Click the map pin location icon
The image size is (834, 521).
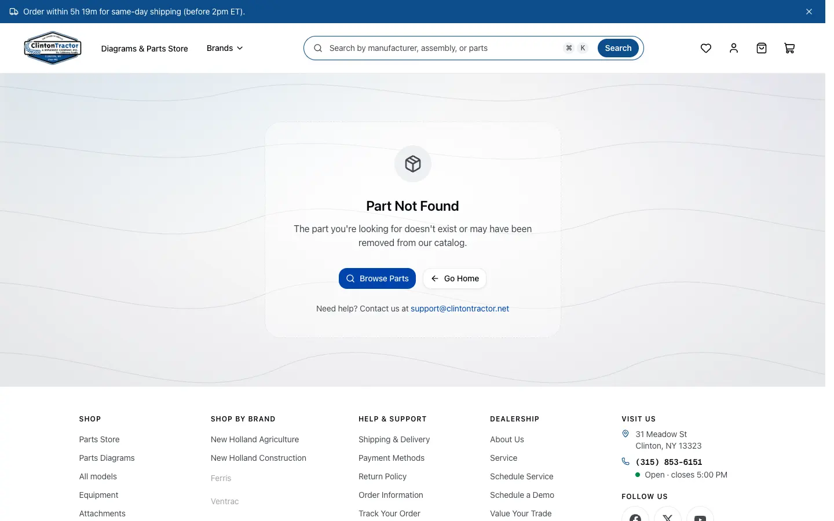tap(625, 434)
